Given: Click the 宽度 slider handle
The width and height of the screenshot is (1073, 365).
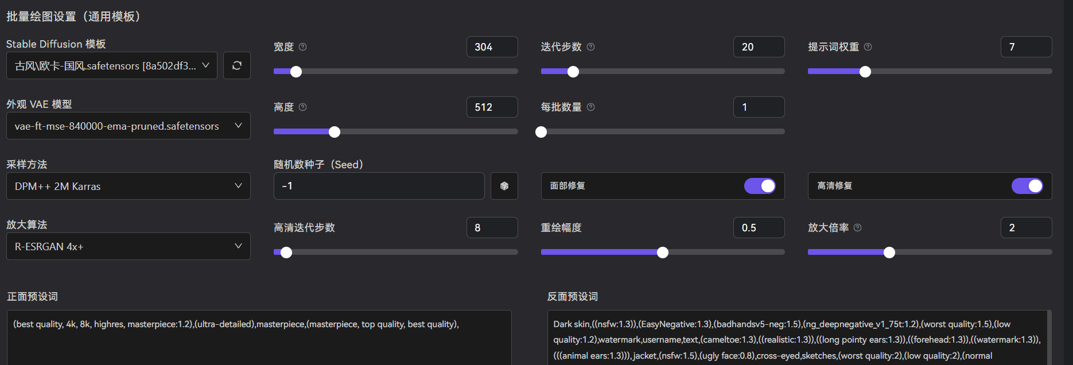Looking at the screenshot, I should click(x=296, y=72).
